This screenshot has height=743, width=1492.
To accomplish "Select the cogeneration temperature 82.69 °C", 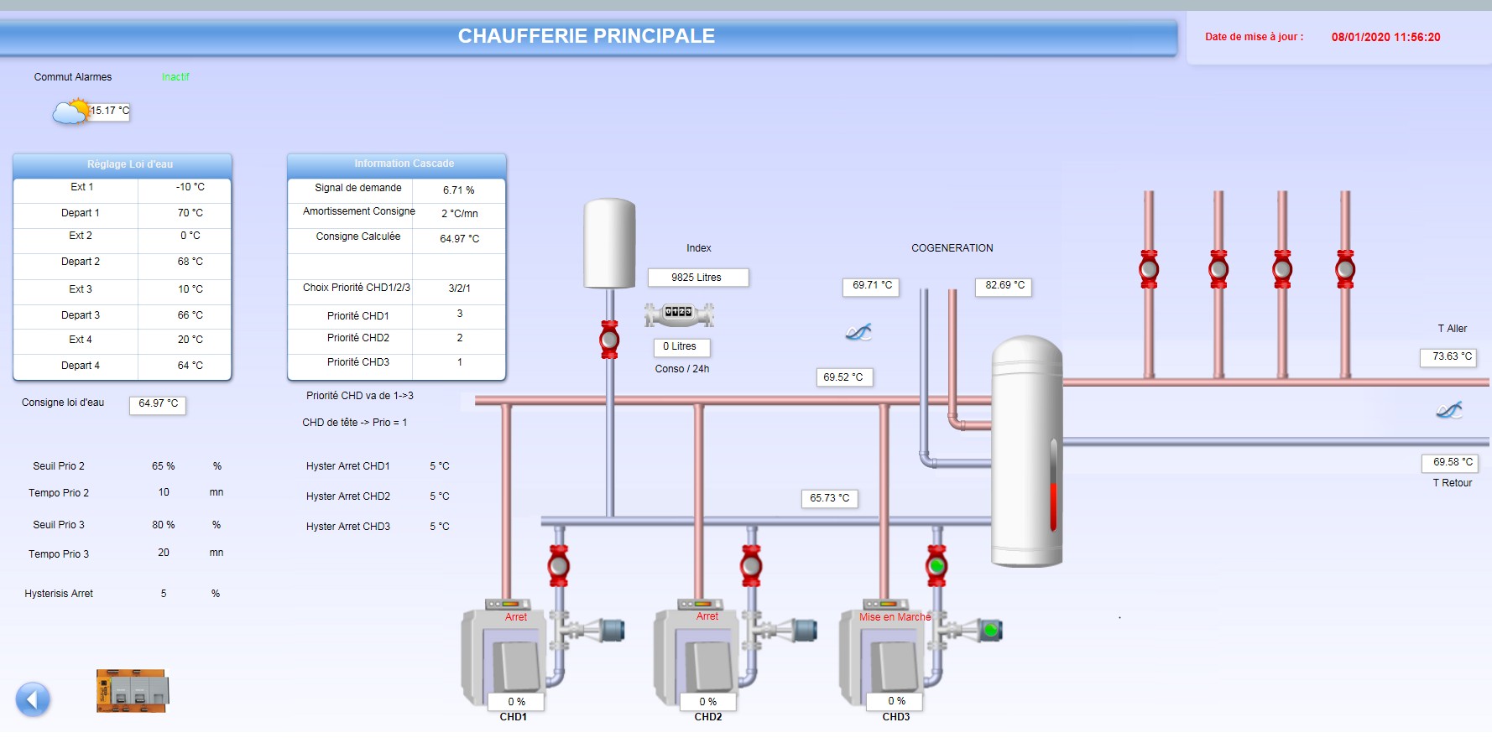I will point(1004,286).
